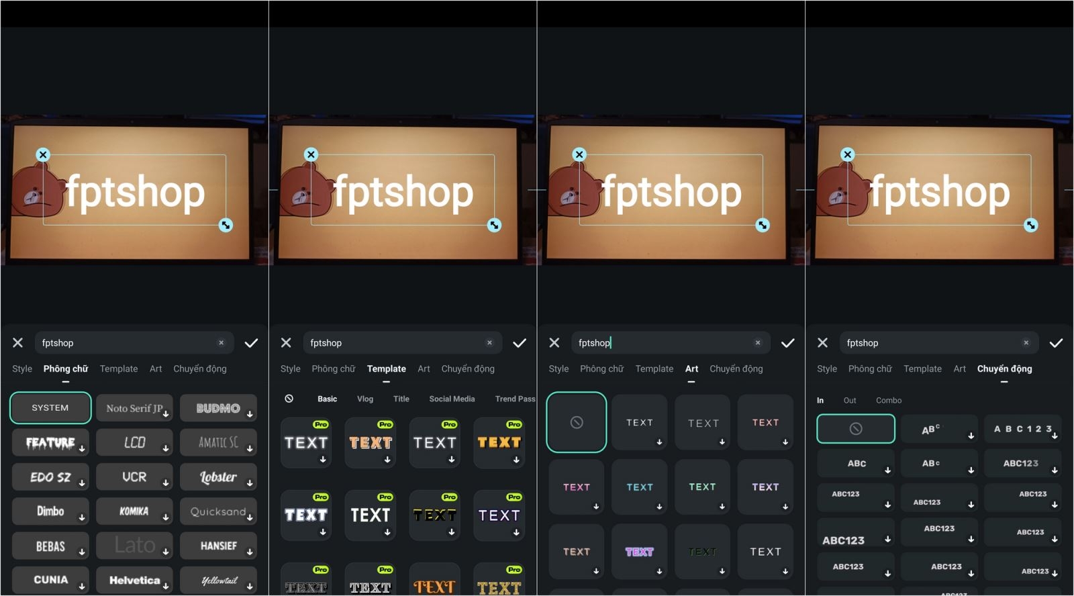
Task: Delete text box via X handle, third preview
Action: (x=579, y=154)
